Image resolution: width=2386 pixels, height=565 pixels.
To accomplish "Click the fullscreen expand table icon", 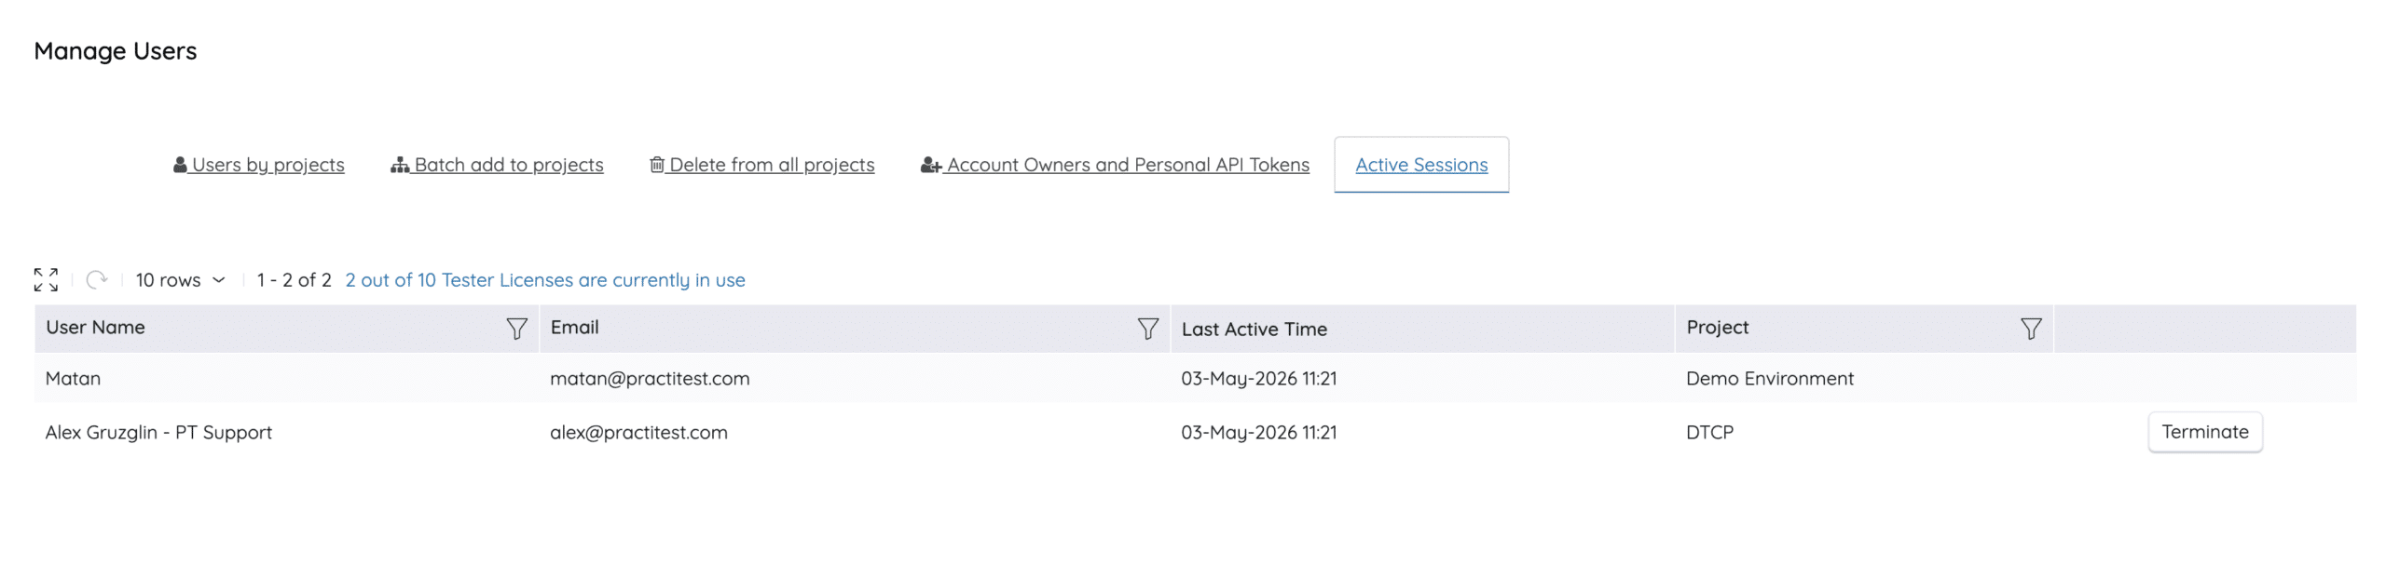I will 46,279.
